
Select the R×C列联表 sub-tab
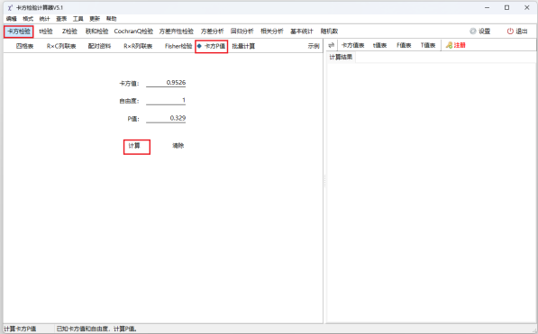[x=61, y=46]
